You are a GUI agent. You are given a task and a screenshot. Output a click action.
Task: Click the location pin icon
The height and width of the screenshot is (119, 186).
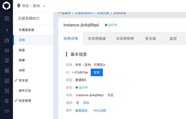(19, 6)
